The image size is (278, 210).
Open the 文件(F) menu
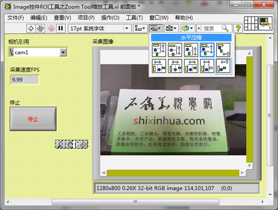click(16, 18)
